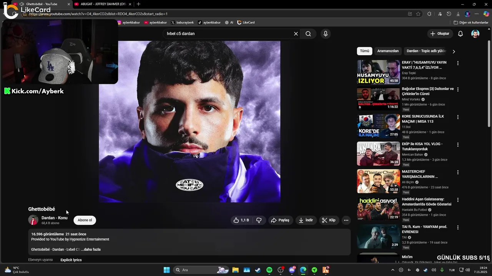Open ERAY HUSAMYUYU İZLİYOR thumbnail
This screenshot has height=276, width=492.
(x=378, y=72)
